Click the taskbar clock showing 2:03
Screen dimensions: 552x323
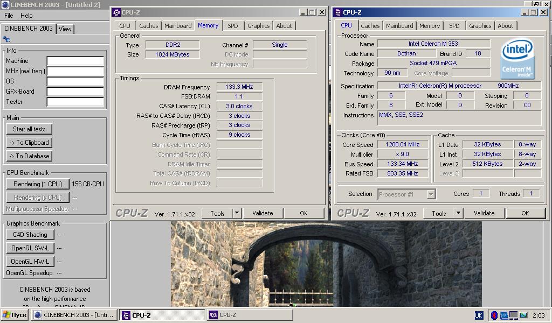(539, 315)
